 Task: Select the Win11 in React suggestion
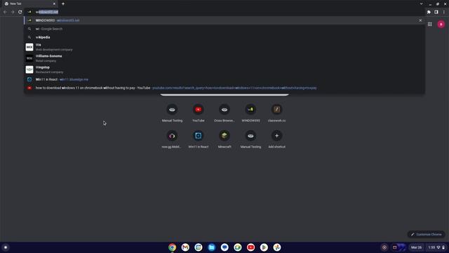224,79
